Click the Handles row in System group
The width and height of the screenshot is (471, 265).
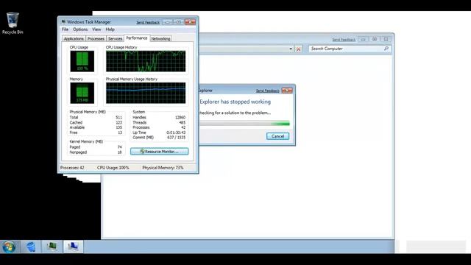159,118
